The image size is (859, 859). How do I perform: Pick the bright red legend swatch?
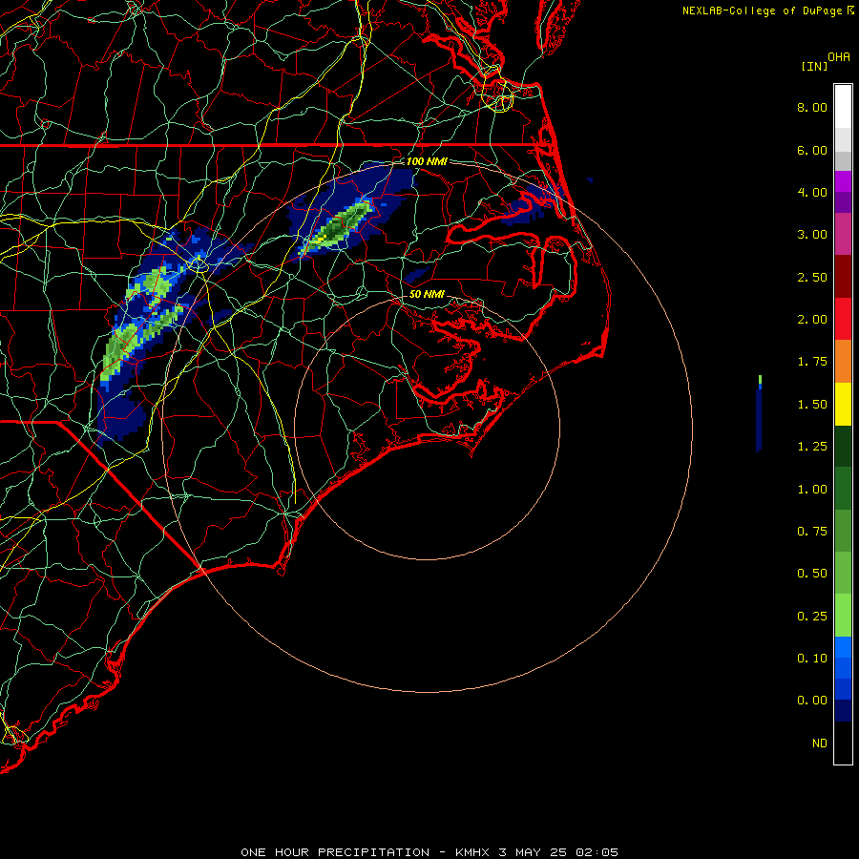pyautogui.click(x=843, y=320)
